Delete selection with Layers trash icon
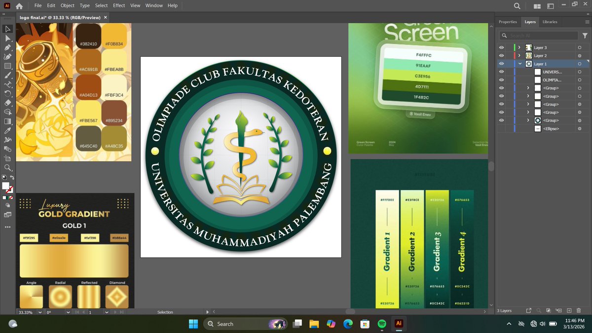This screenshot has height=333, width=592. pos(579,310)
